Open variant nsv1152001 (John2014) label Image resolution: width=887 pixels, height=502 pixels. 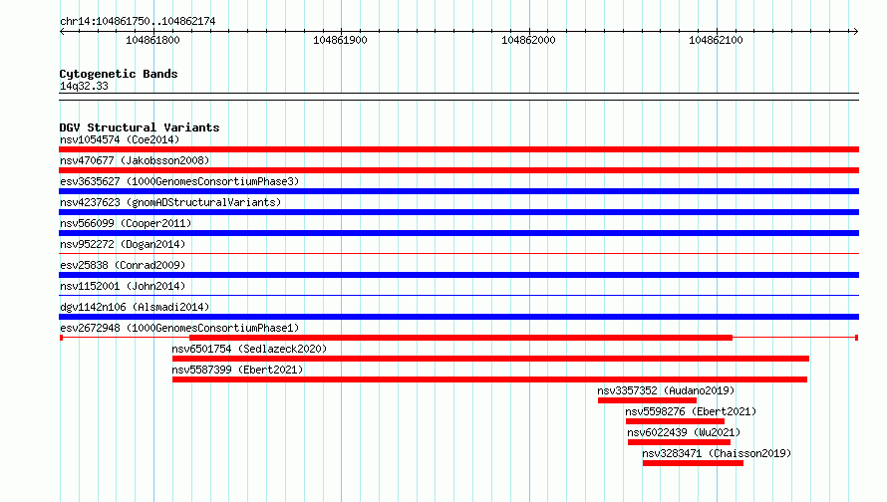tap(123, 286)
